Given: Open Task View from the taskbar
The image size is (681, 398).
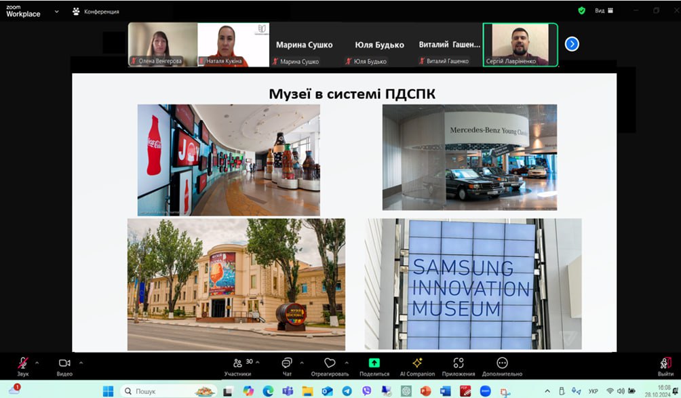Looking at the screenshot, I should (229, 391).
